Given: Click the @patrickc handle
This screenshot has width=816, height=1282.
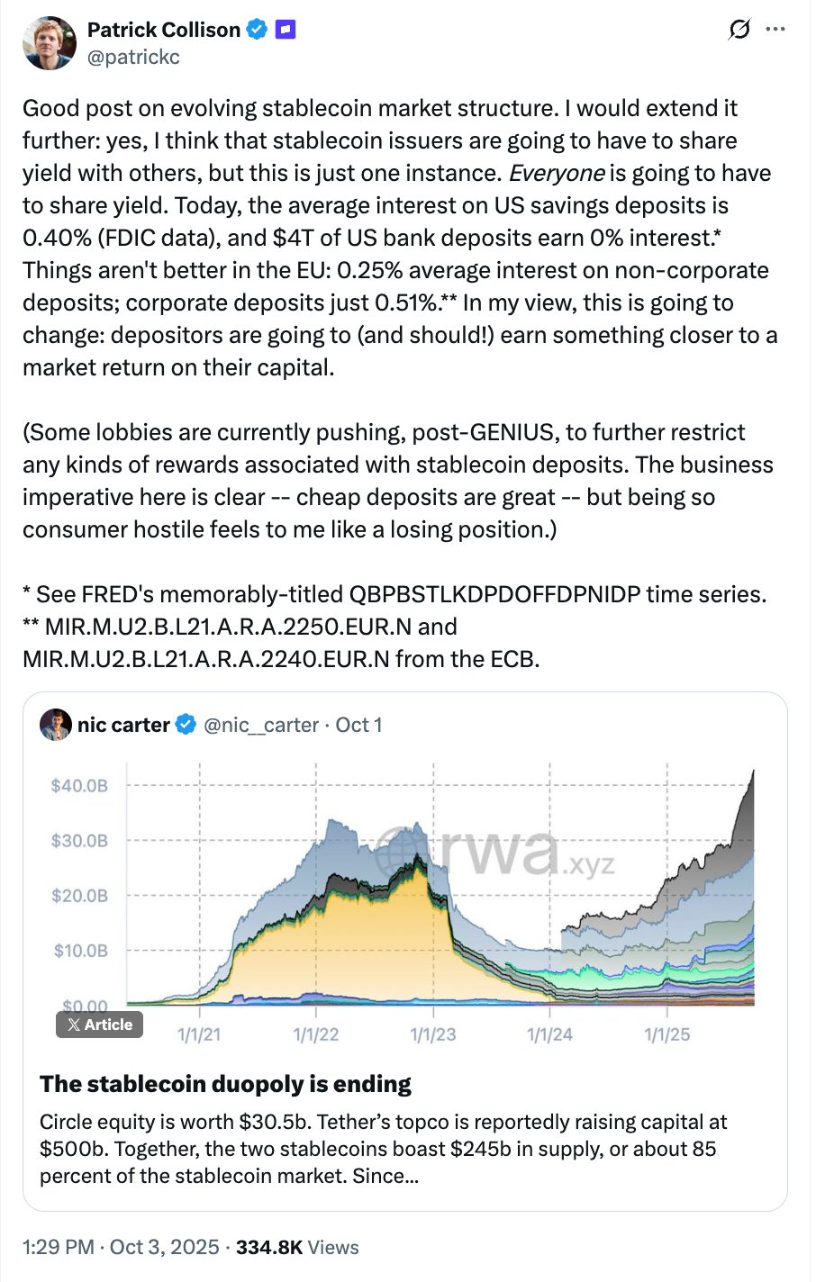Looking at the screenshot, I should click(133, 57).
